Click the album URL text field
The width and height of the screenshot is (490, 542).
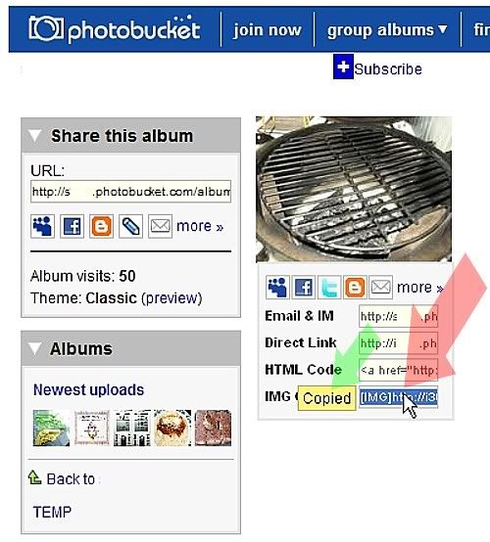[130, 192]
